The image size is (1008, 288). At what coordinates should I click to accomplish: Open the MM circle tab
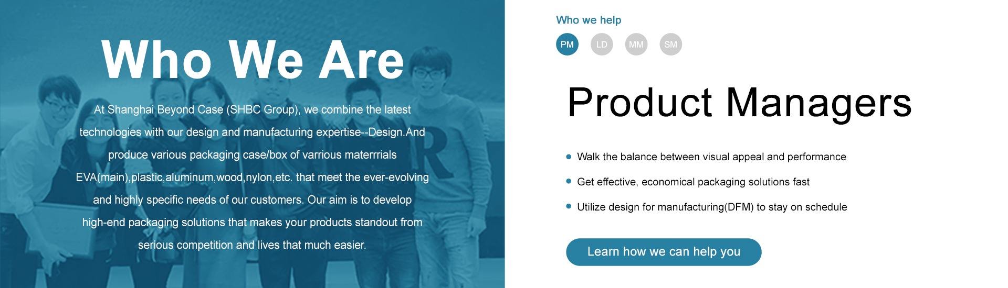(636, 45)
